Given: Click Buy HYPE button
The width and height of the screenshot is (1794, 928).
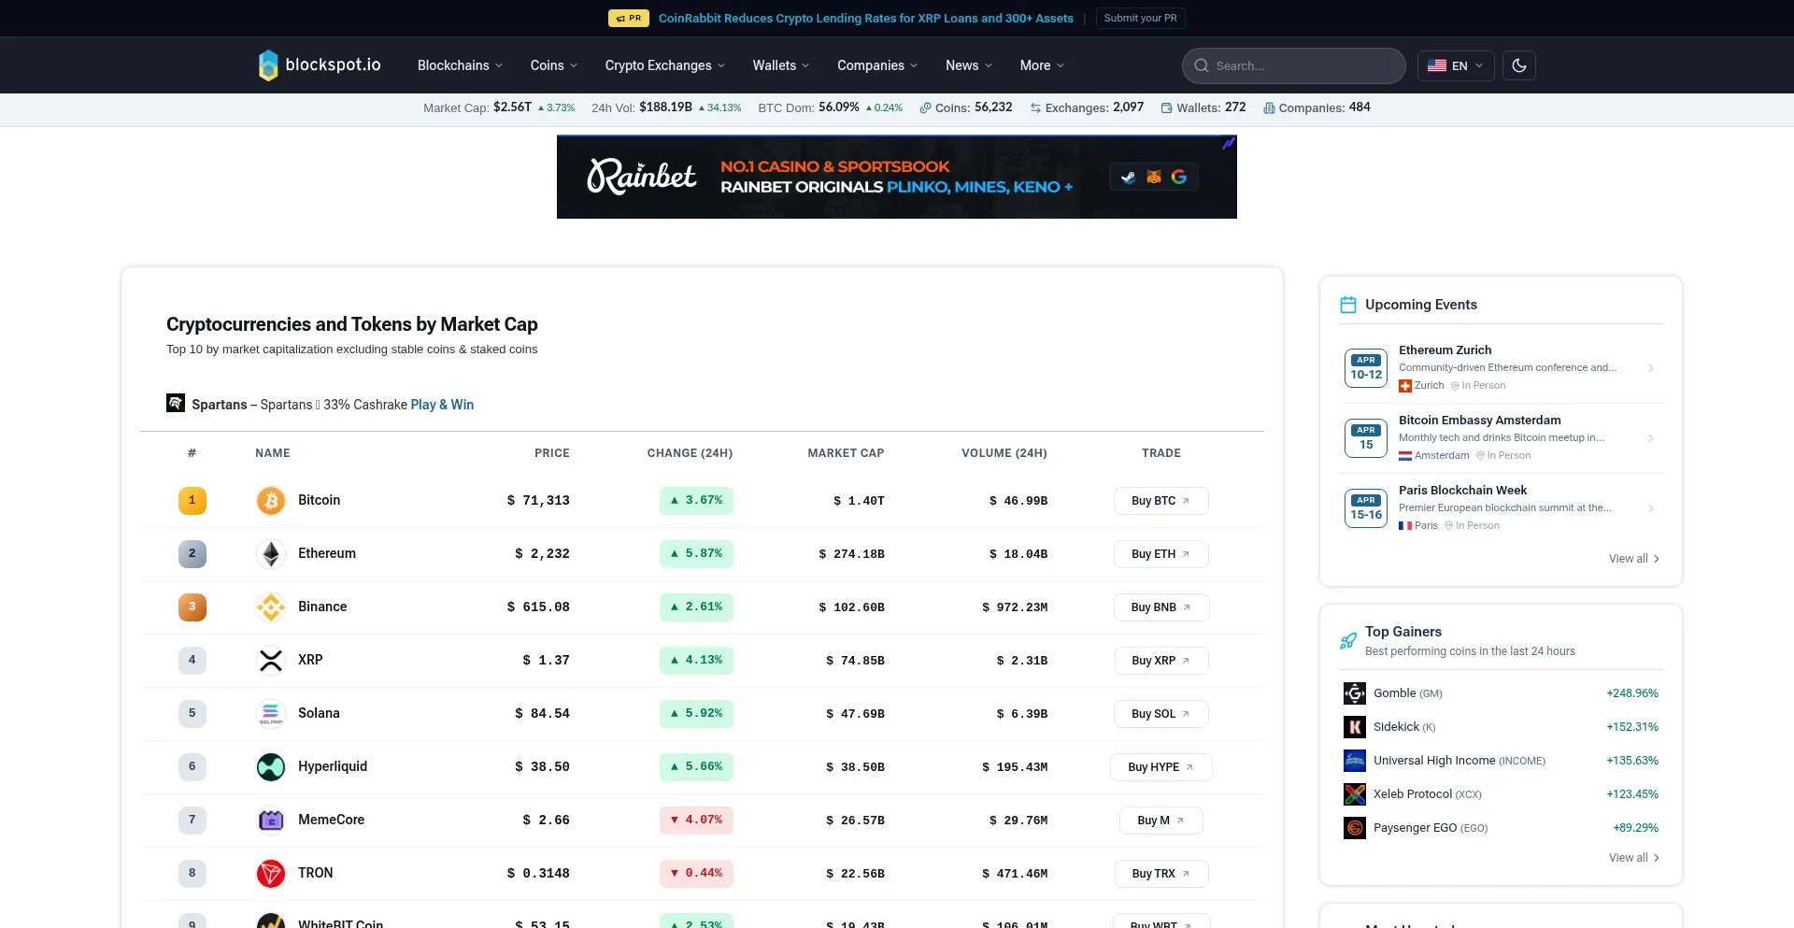Looking at the screenshot, I should point(1160,767).
